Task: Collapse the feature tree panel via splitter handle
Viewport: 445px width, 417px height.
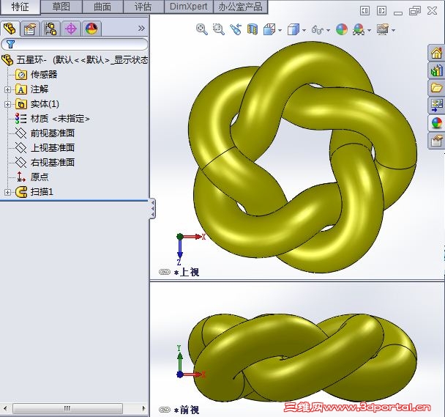Action: (153, 208)
